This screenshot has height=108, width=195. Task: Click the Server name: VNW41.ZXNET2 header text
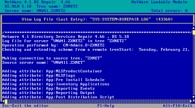click(35, 11)
